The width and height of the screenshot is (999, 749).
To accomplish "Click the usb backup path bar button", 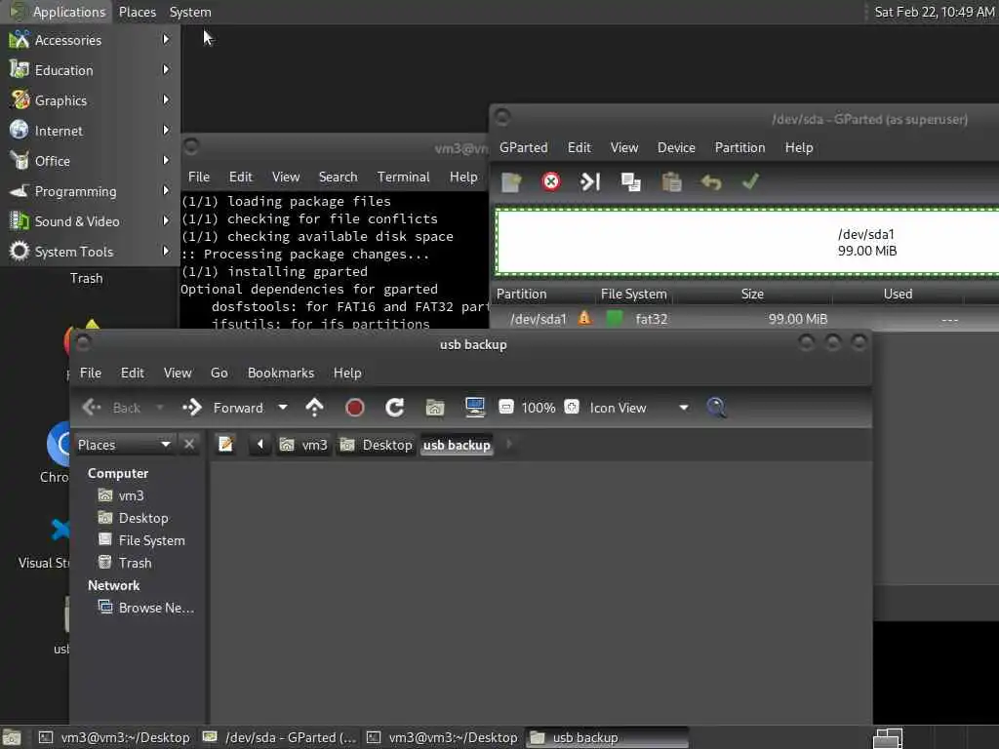I will click(457, 445).
